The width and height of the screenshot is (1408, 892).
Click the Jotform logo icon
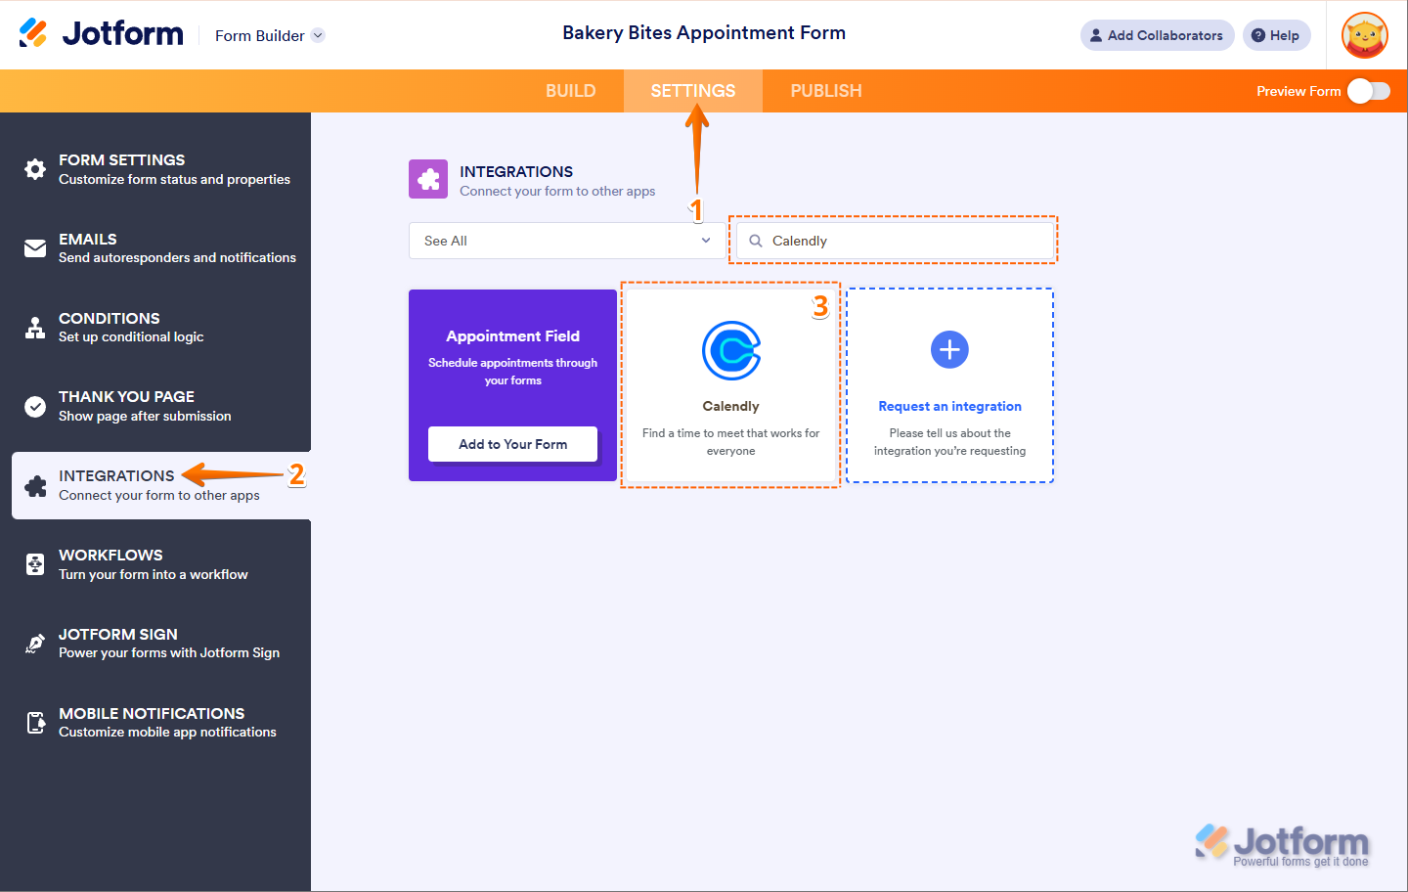33,33
